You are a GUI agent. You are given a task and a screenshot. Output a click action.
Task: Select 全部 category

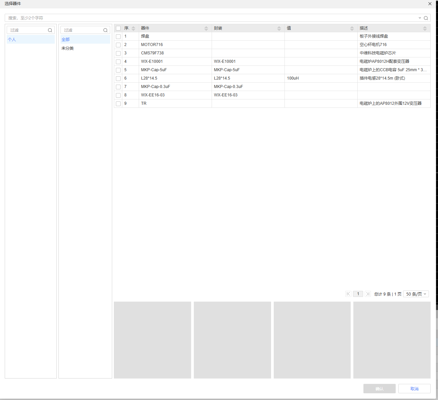point(85,40)
